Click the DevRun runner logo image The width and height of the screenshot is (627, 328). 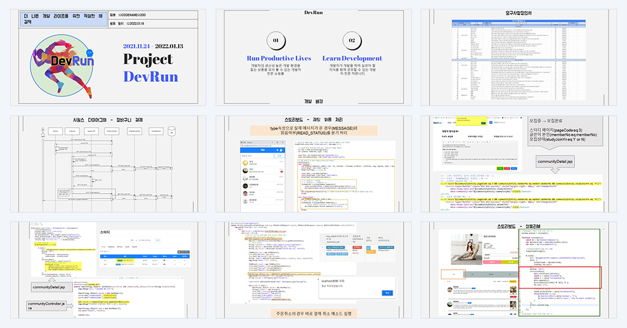(x=62, y=66)
